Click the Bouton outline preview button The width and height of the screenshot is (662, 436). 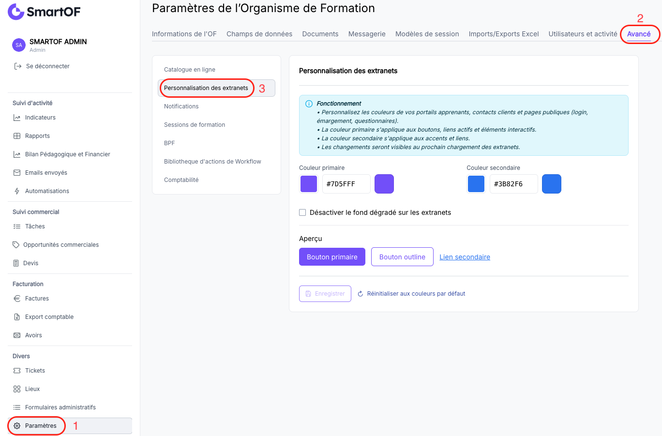click(x=402, y=257)
